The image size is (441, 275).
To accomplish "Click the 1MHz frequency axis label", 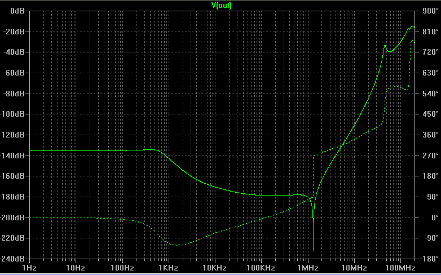I will click(x=308, y=268).
